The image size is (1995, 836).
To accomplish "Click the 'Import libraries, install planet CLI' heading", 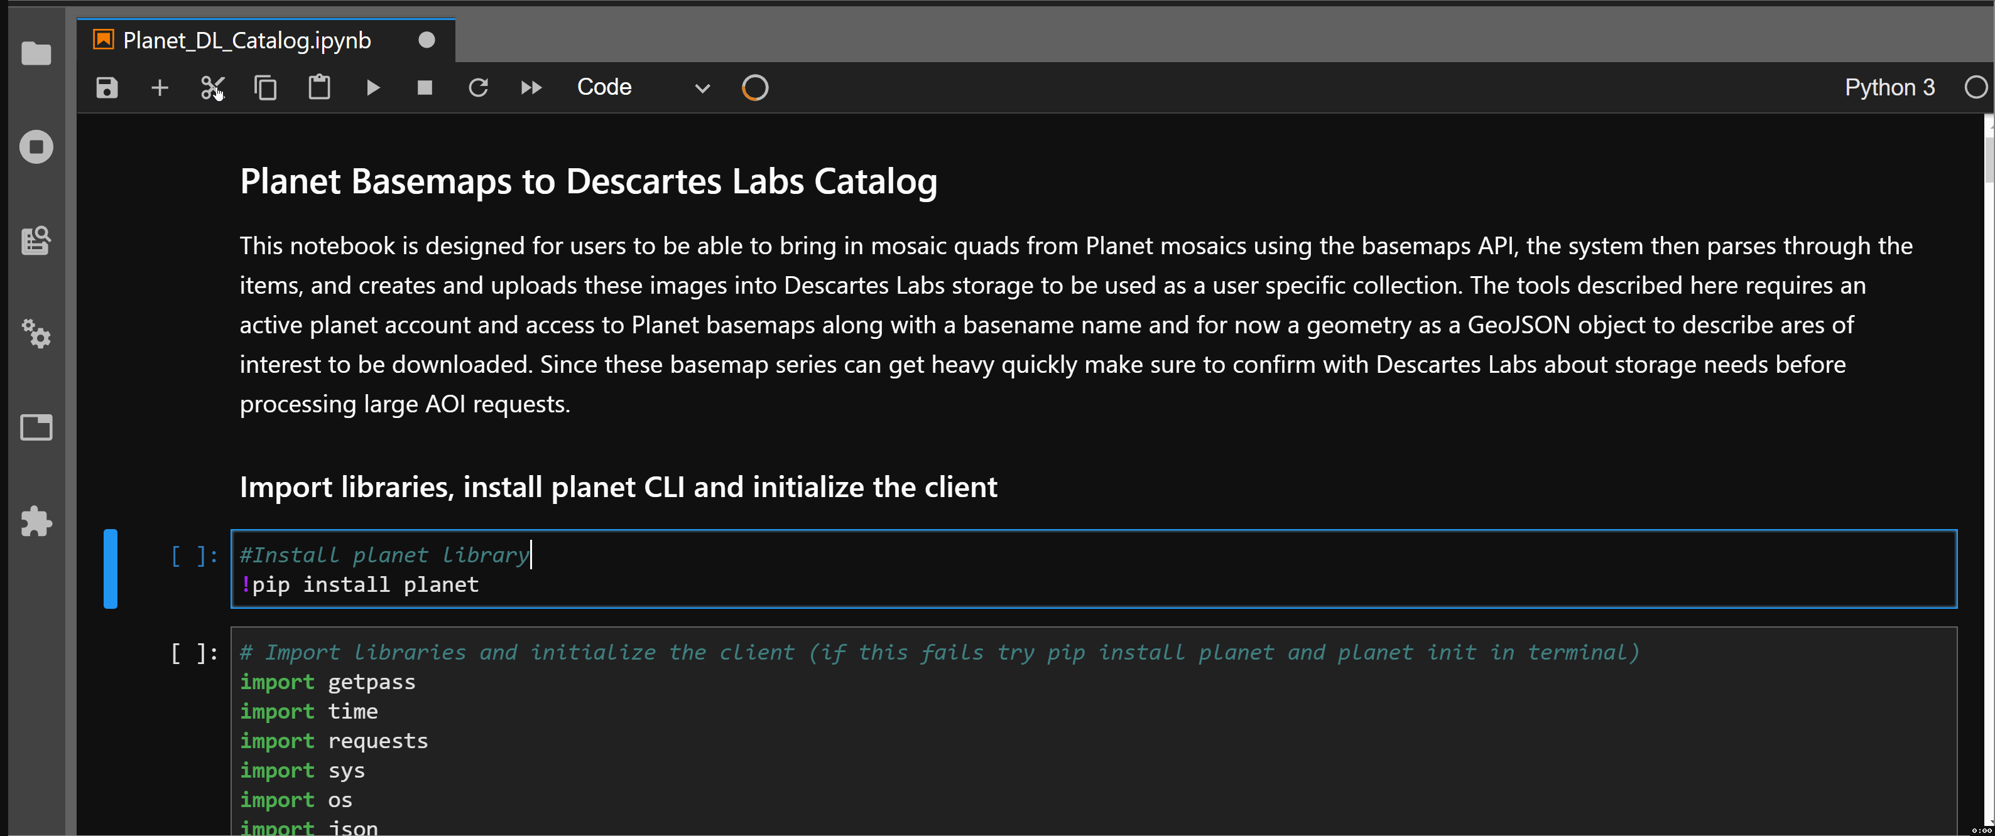I will pyautogui.click(x=618, y=487).
